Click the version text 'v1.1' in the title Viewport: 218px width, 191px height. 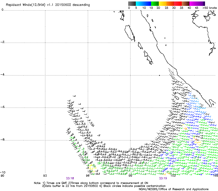tap(50, 5)
